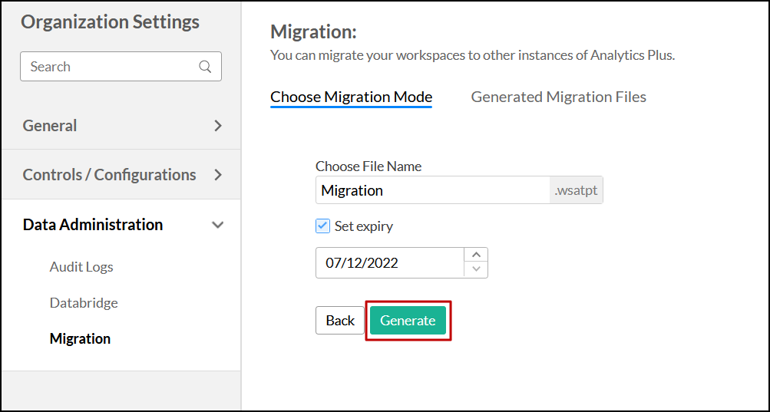Select the Choose Migration Mode tab
770x412 pixels.
351,97
